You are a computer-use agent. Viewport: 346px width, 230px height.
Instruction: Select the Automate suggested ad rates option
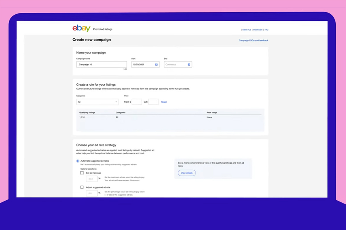pyautogui.click(x=78, y=161)
